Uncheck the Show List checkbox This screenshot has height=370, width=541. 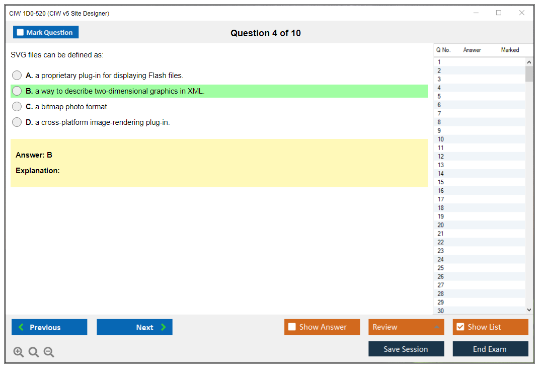460,327
